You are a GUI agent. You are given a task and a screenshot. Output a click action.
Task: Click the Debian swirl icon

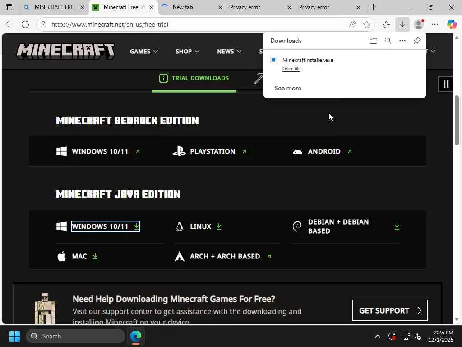[297, 227]
